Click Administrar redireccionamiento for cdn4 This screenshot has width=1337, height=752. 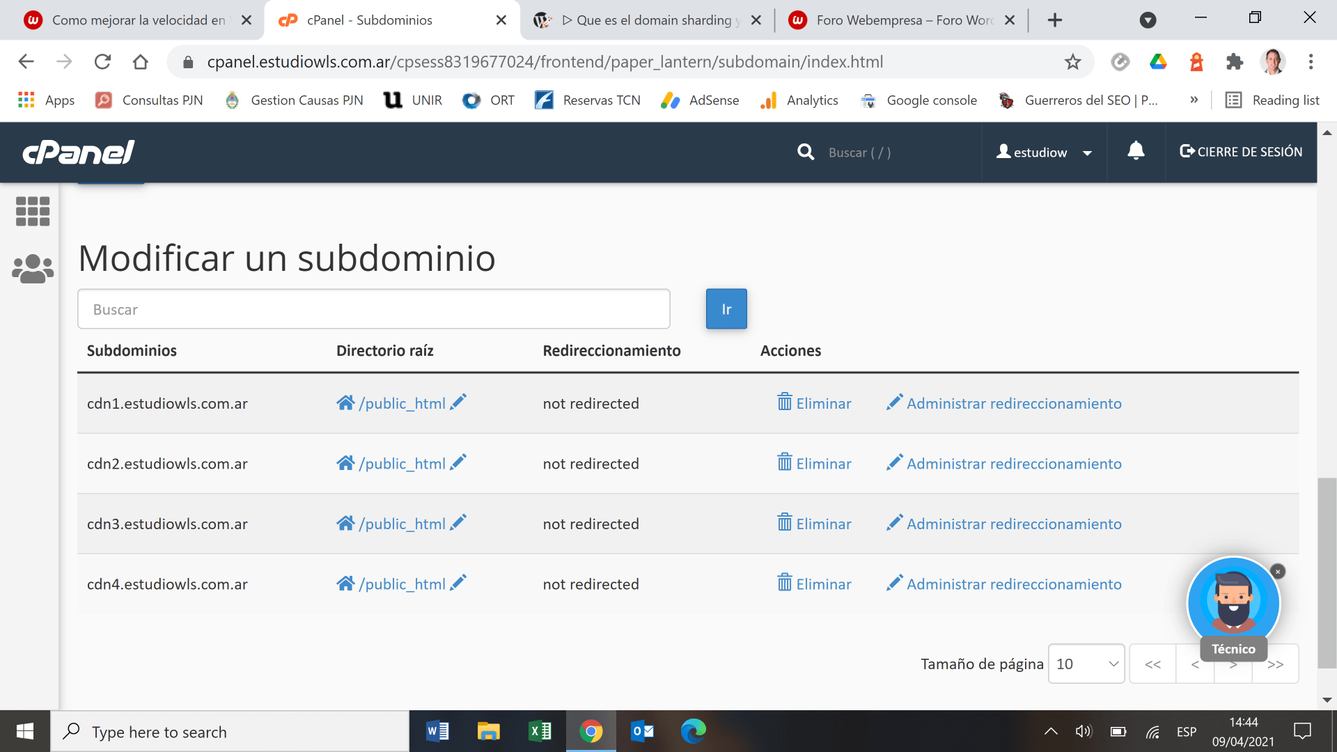coord(1014,584)
